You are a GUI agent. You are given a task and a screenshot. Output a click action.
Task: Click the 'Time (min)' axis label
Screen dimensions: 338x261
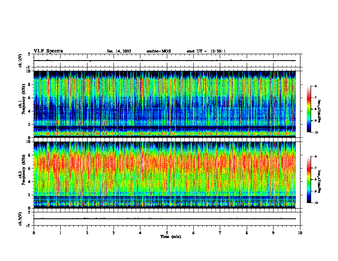(x=171, y=237)
